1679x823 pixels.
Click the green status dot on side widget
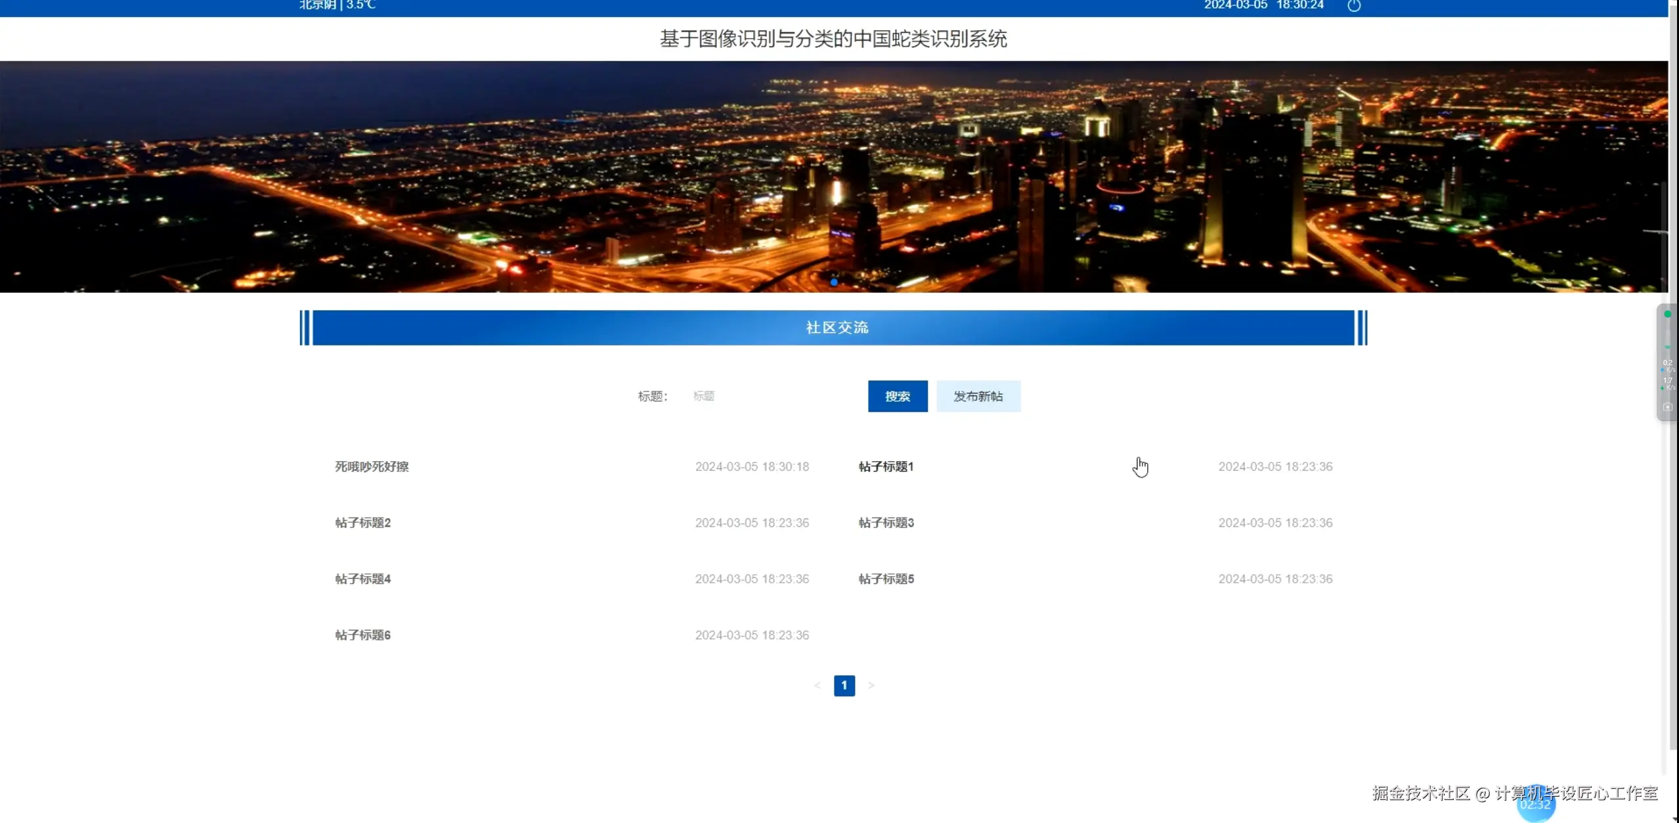(x=1667, y=315)
